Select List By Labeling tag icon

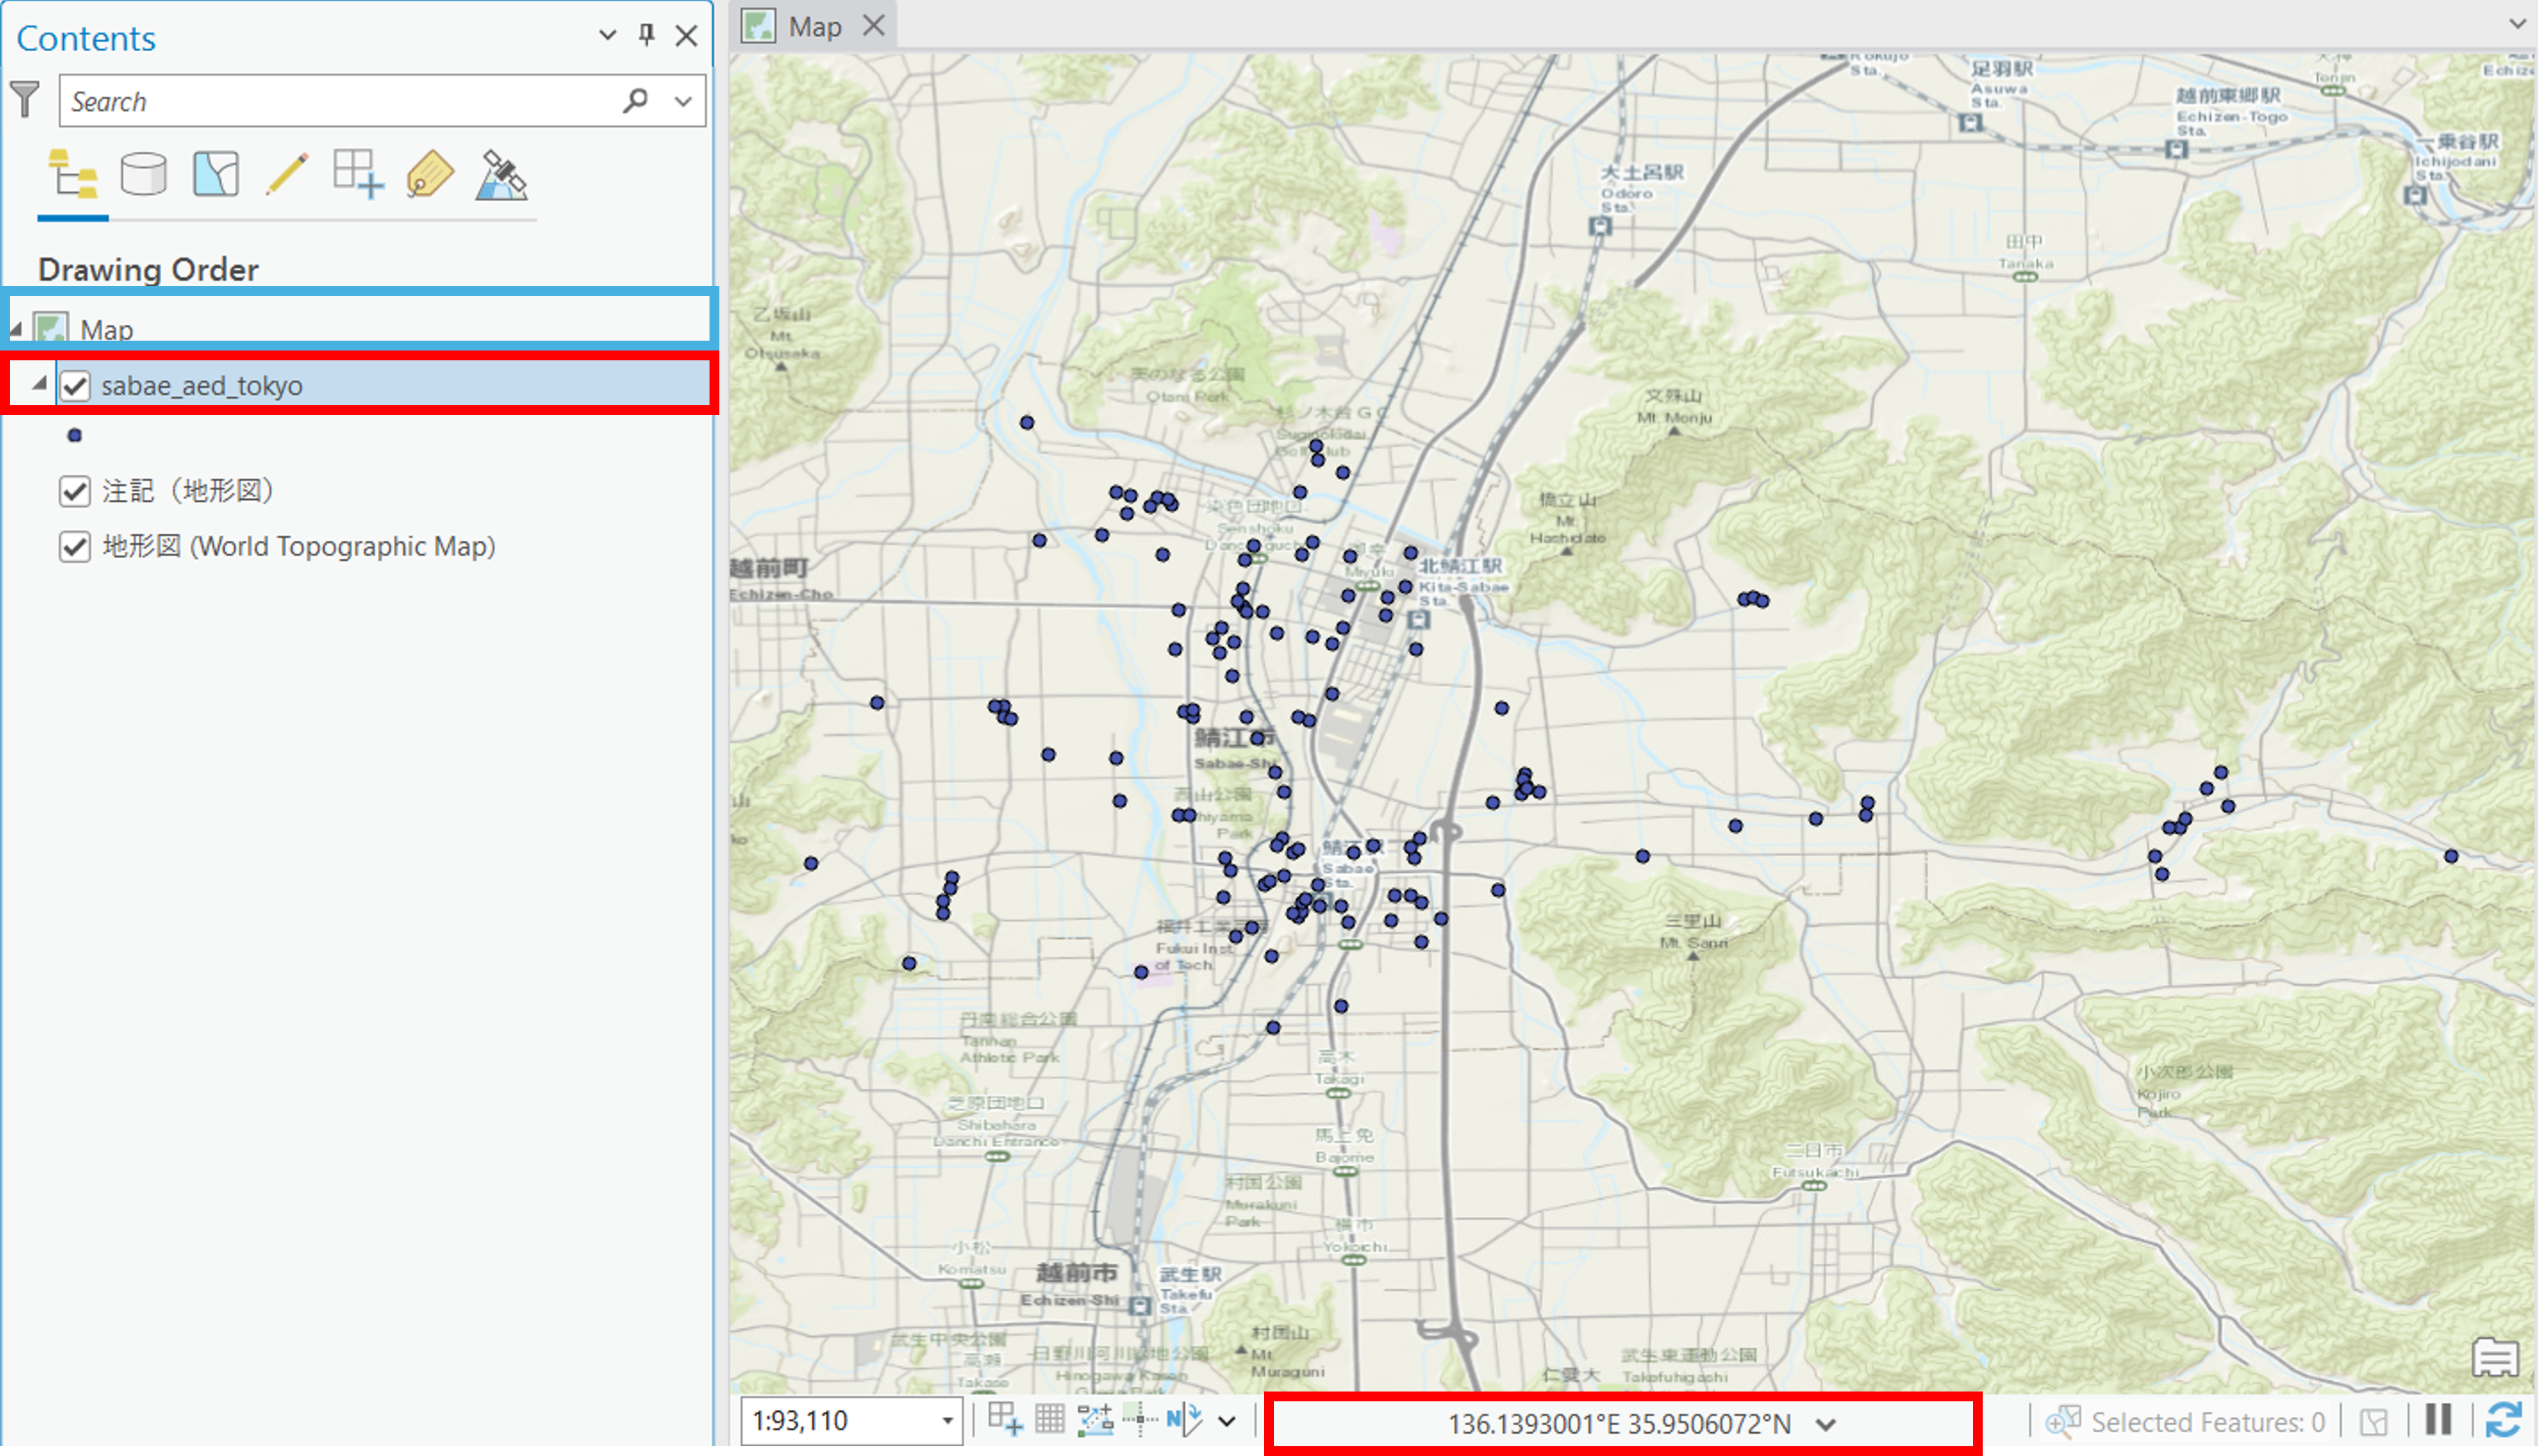point(430,175)
